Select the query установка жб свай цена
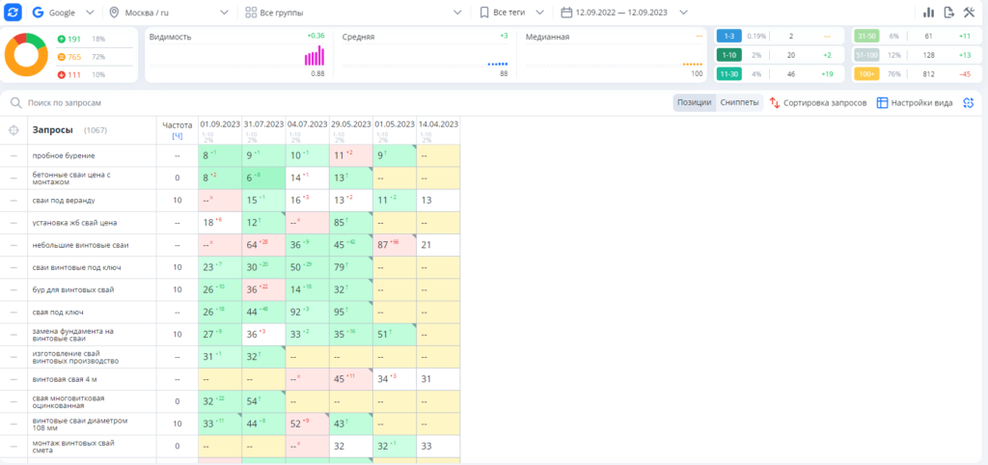The image size is (988, 465). [74, 223]
